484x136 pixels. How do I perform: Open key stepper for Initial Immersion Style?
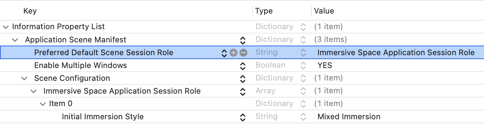tap(243, 117)
